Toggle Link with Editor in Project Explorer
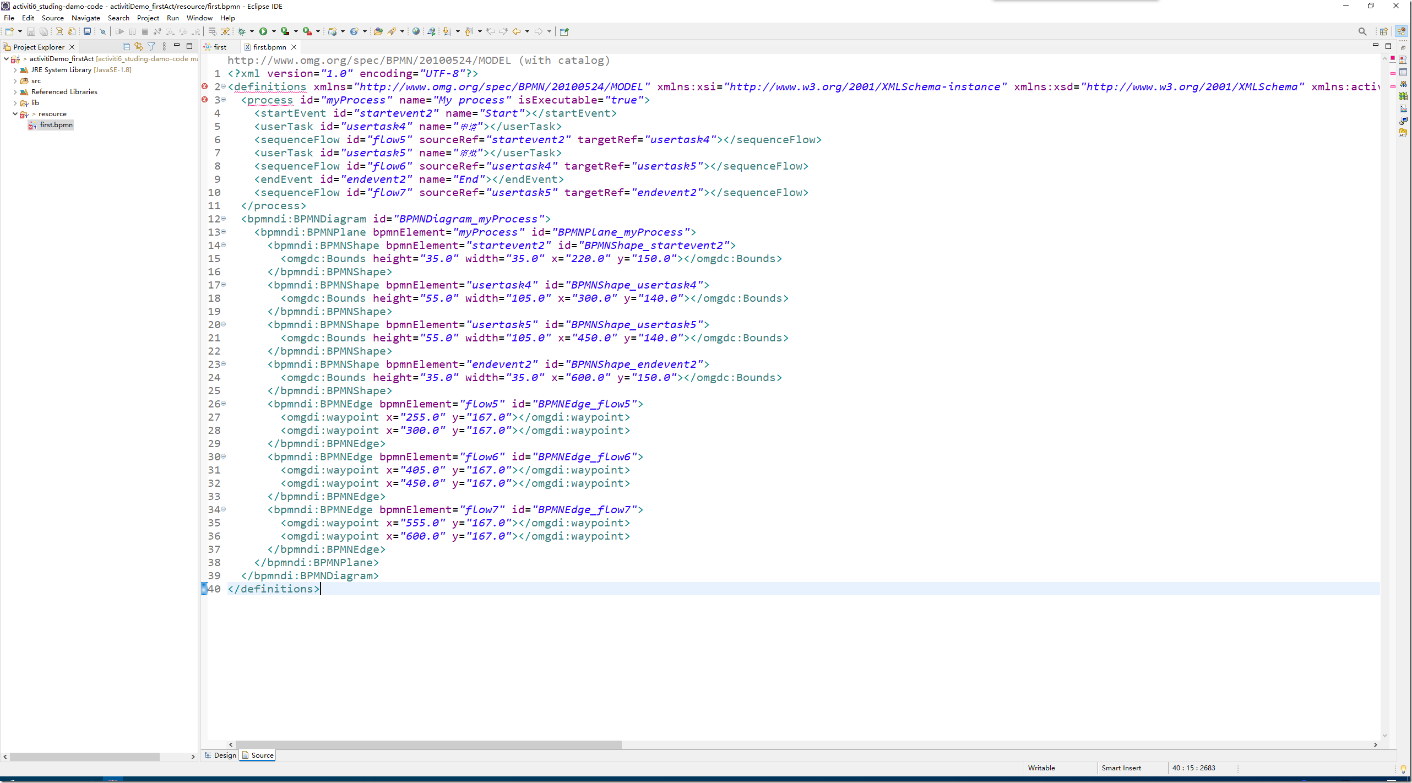 139,47
